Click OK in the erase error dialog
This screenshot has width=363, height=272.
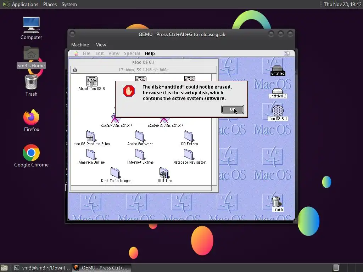233,109
